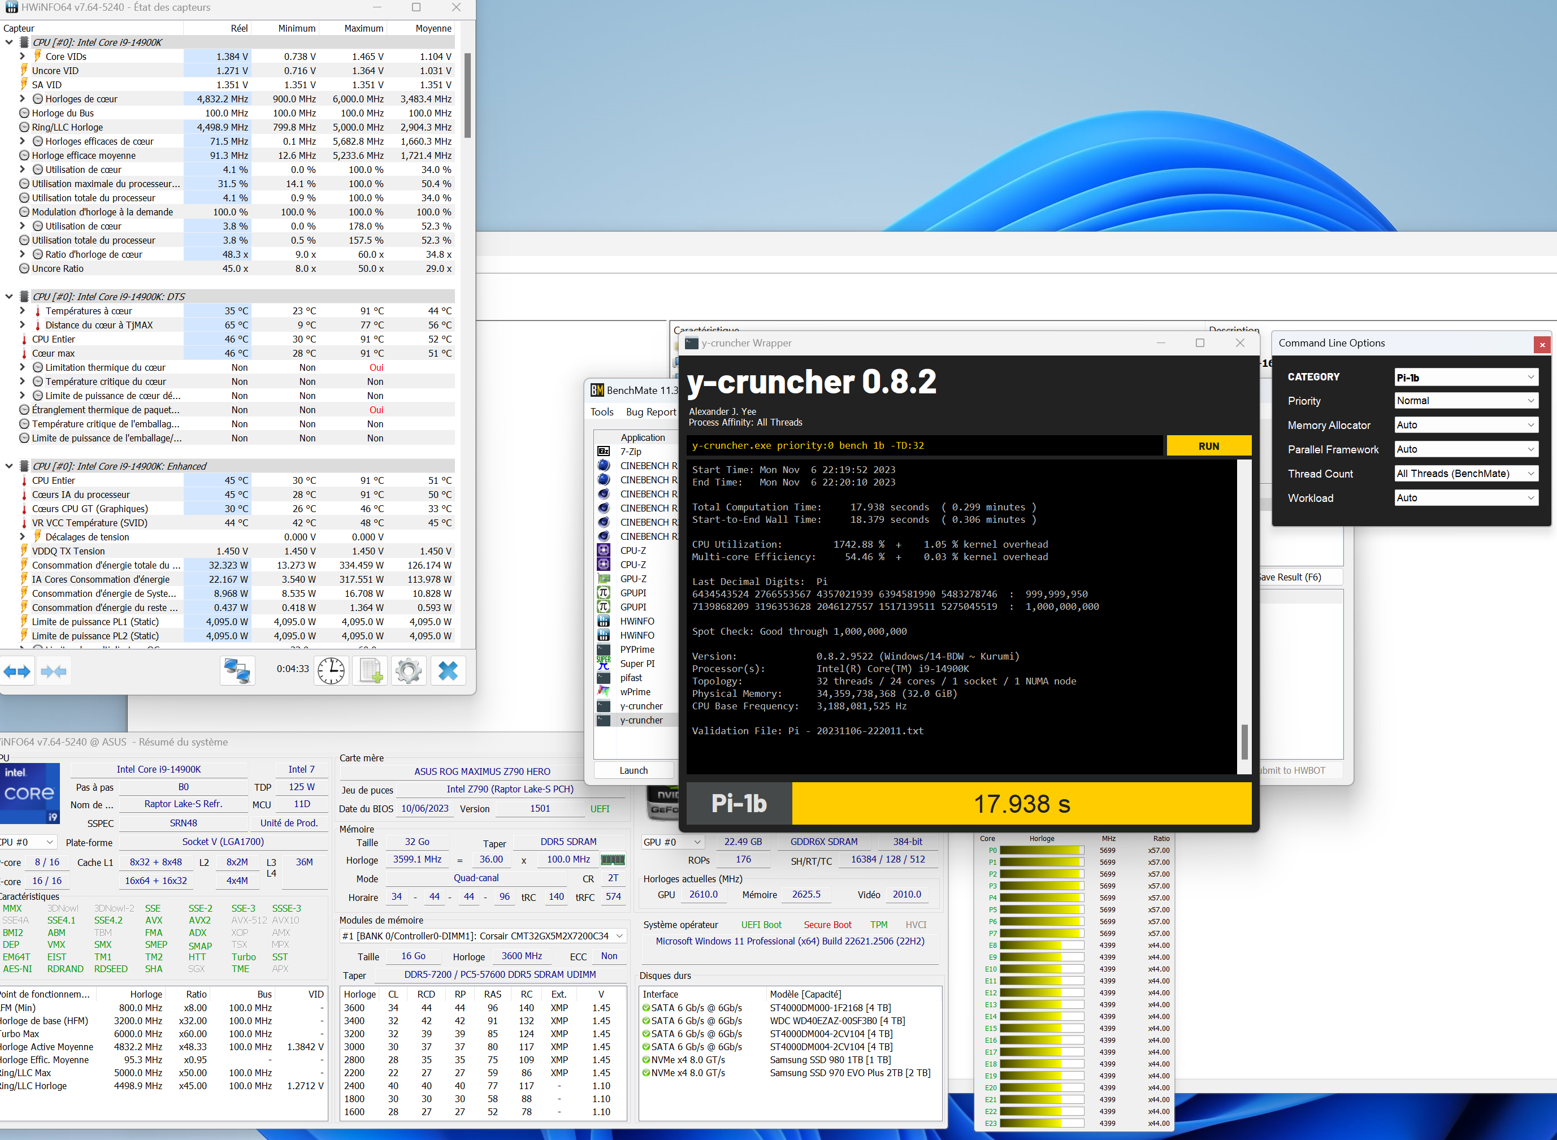Click the Launch button in BenchMate

[634, 770]
